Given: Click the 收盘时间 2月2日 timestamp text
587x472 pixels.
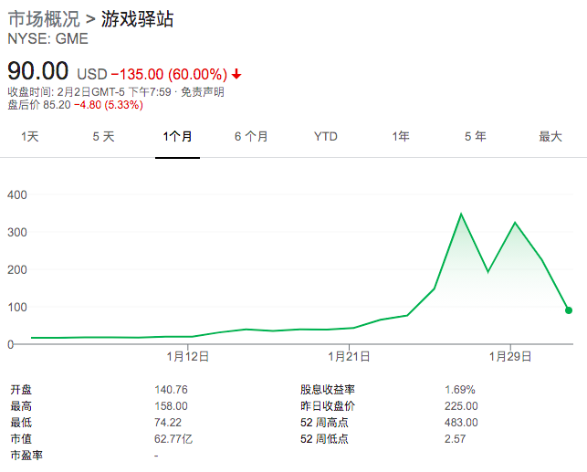Looking at the screenshot, I should [89, 91].
